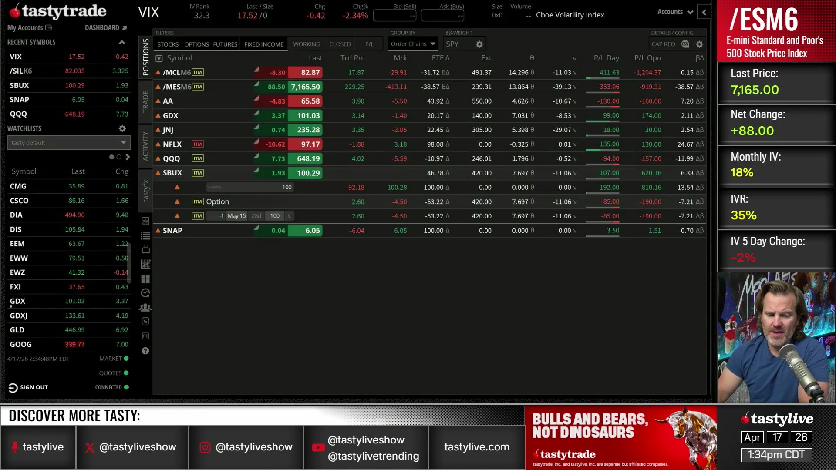The width and height of the screenshot is (836, 470).
Task: Toggle the CAP REQ currency switch icon
Action: (x=685, y=44)
